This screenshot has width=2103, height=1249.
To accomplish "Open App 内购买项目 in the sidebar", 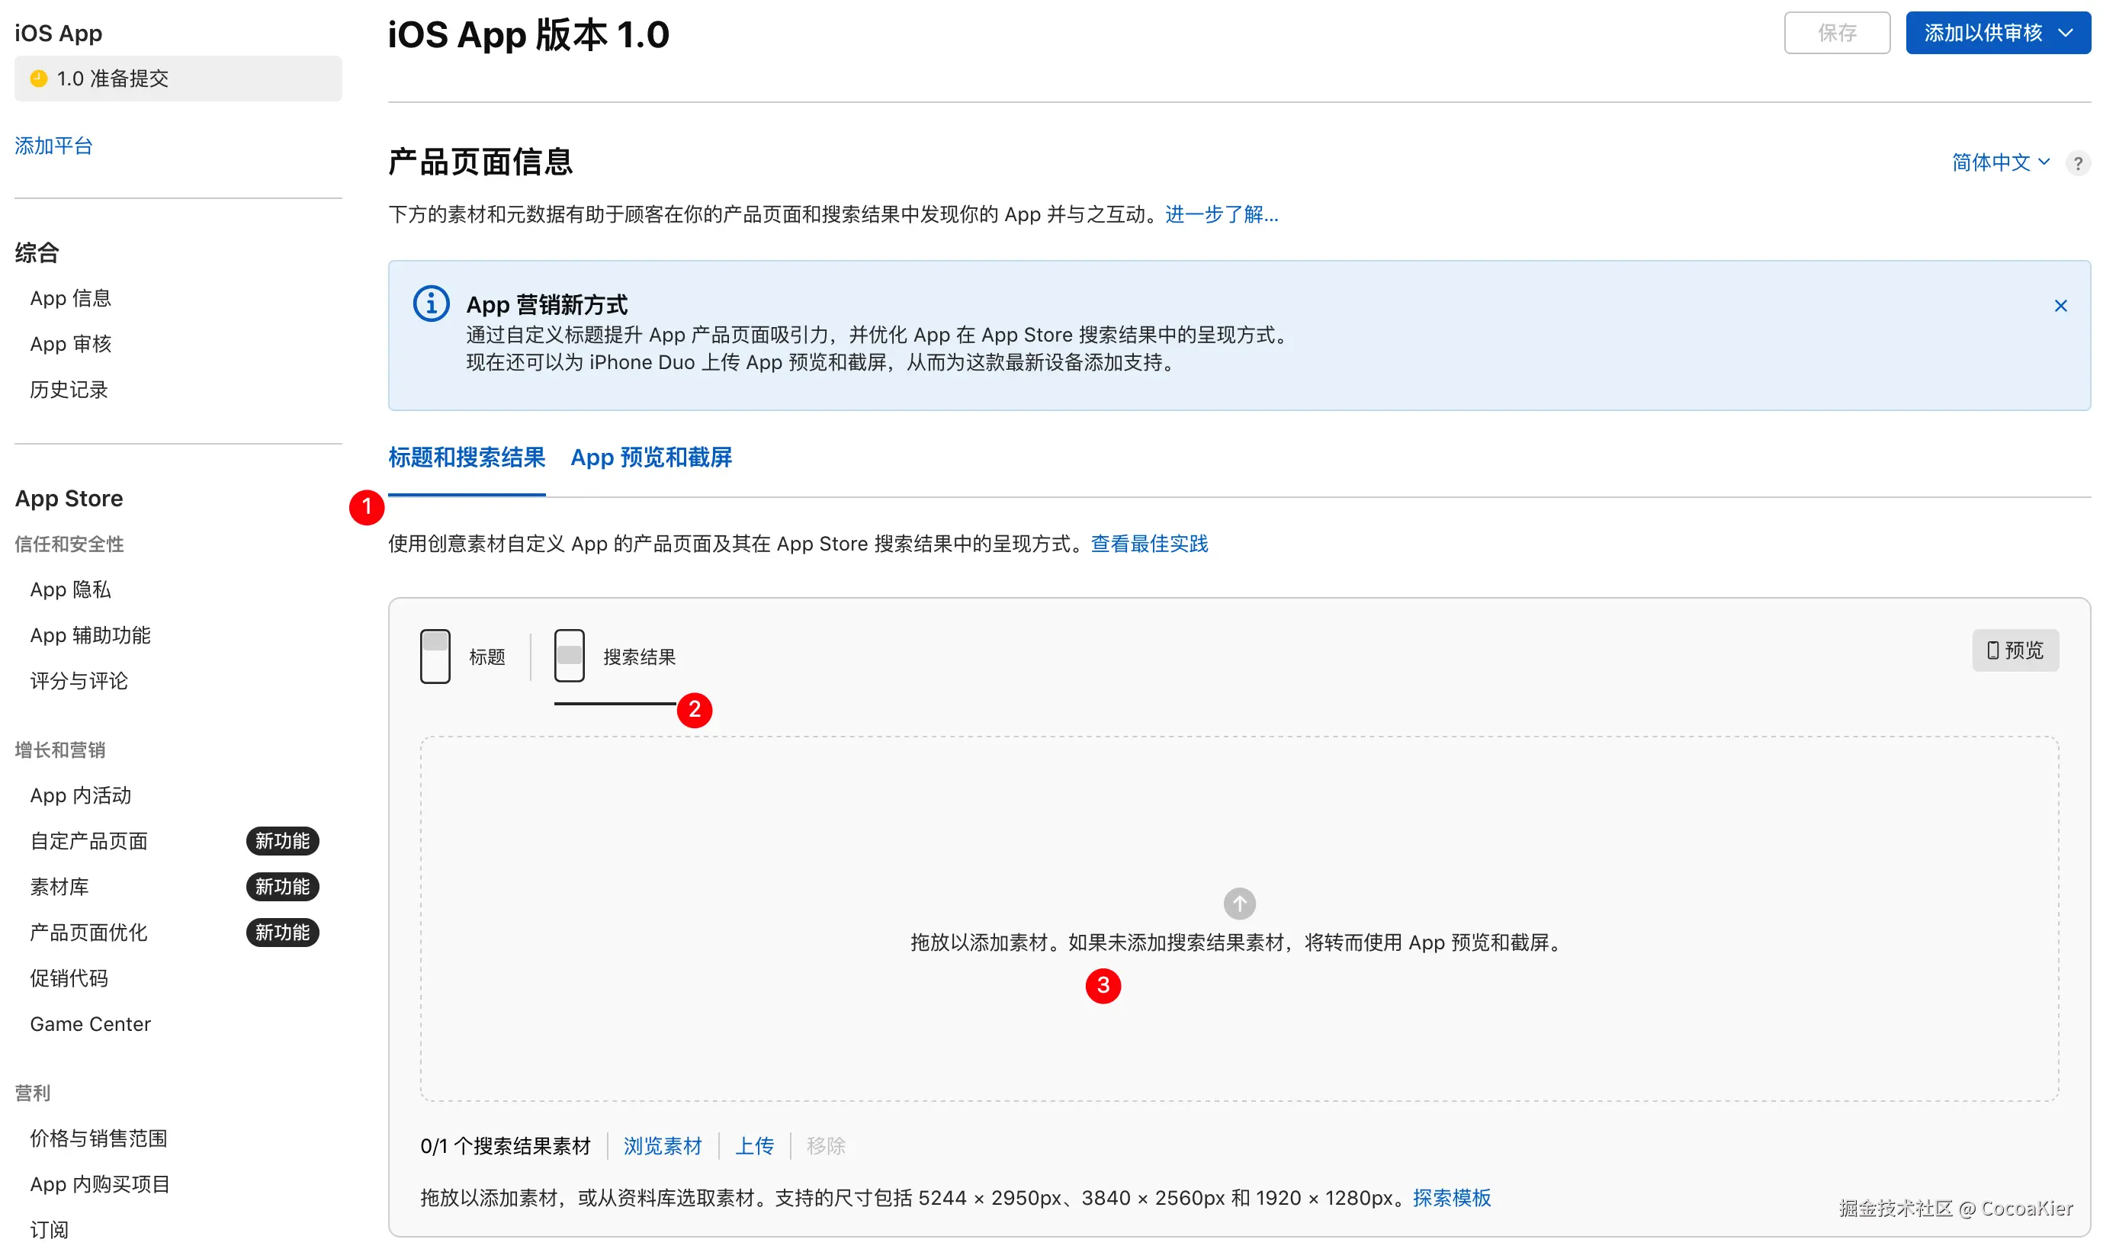I will 100,1184.
